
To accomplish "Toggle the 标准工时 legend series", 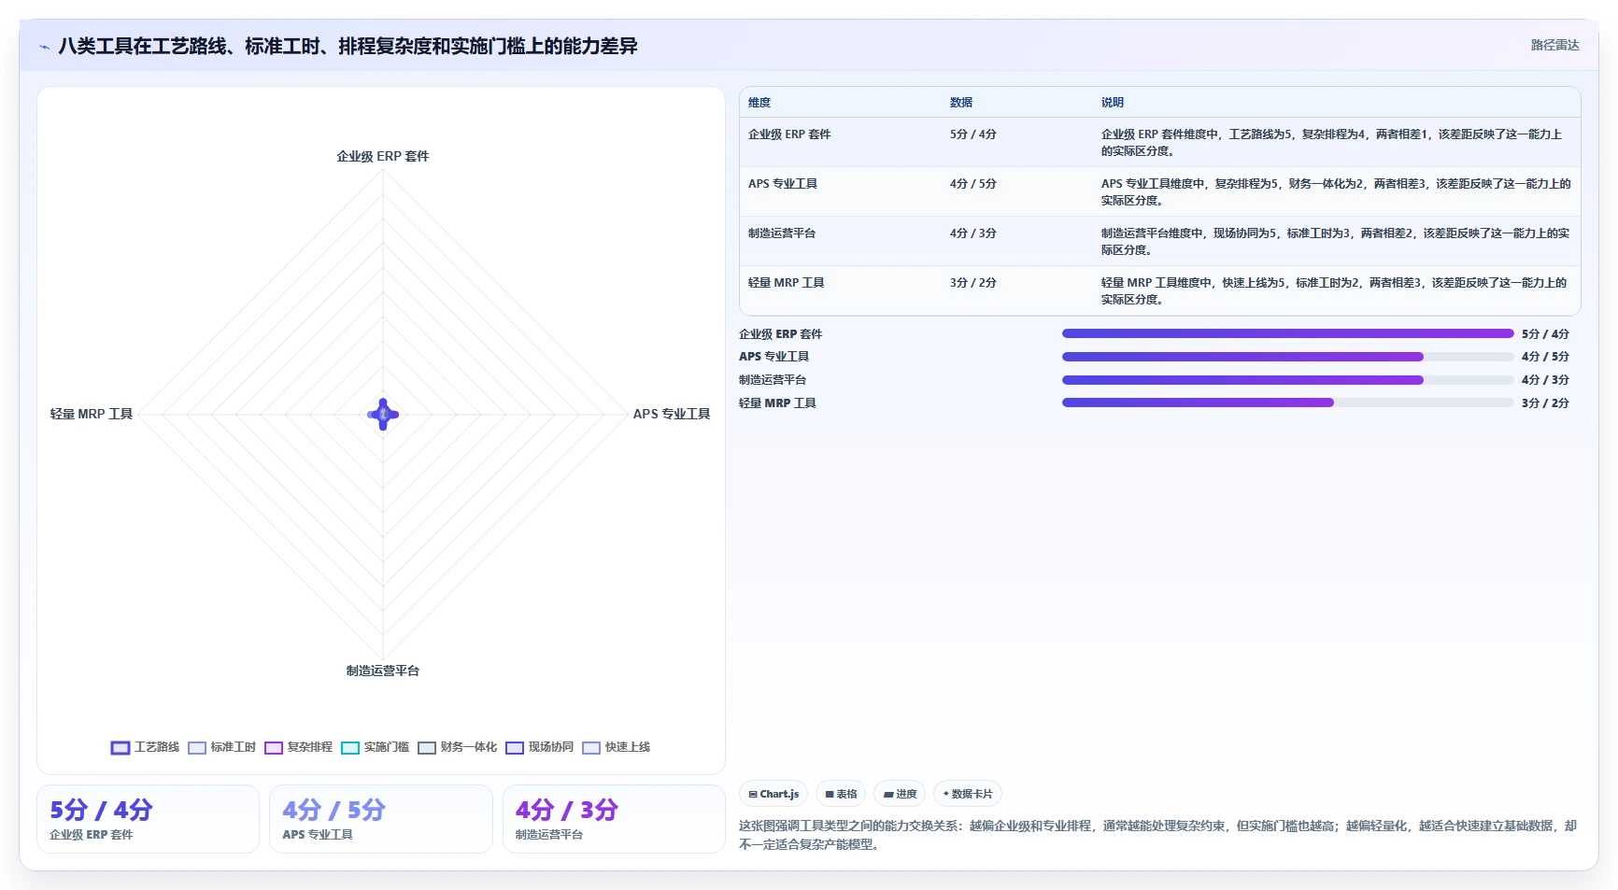I will point(221,747).
